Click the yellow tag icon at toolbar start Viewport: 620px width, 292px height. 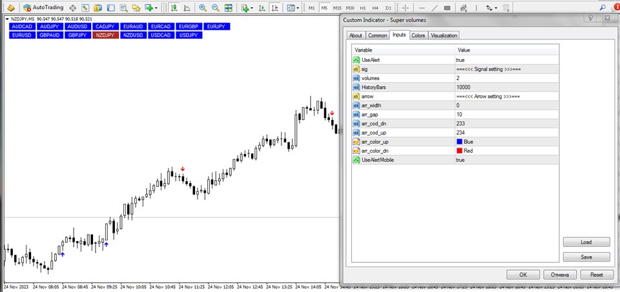[x=11, y=8]
